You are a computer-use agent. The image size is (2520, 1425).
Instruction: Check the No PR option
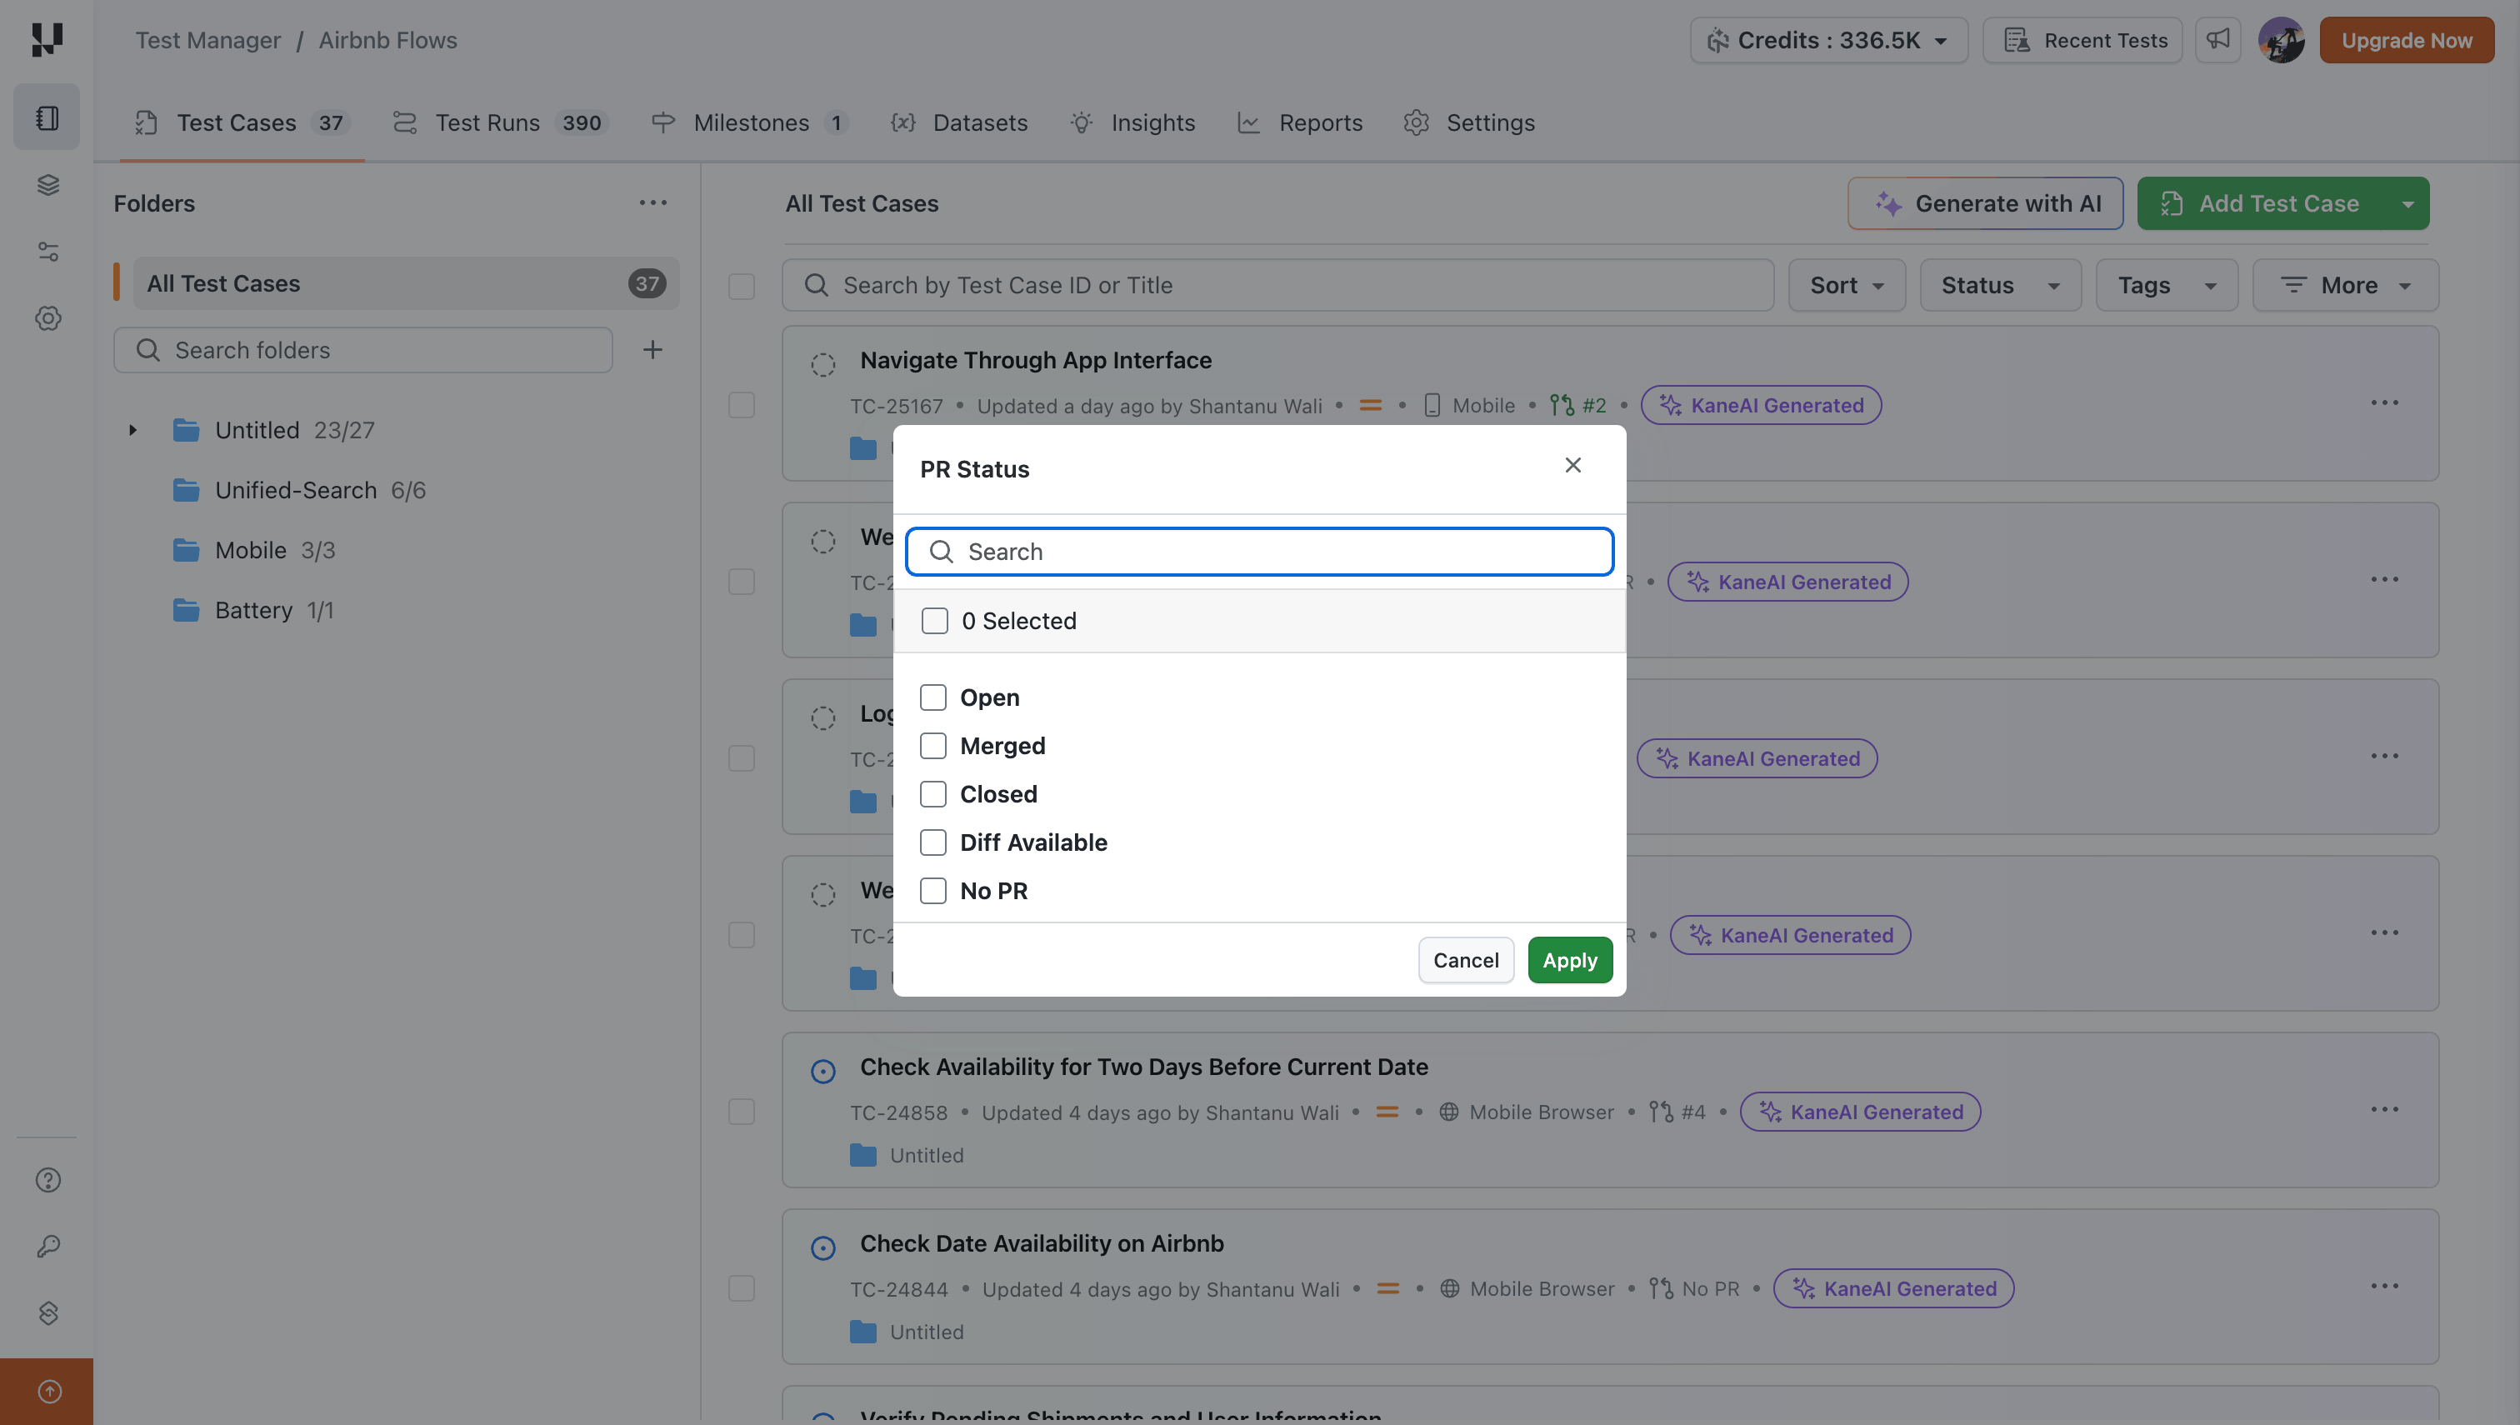(x=933, y=891)
